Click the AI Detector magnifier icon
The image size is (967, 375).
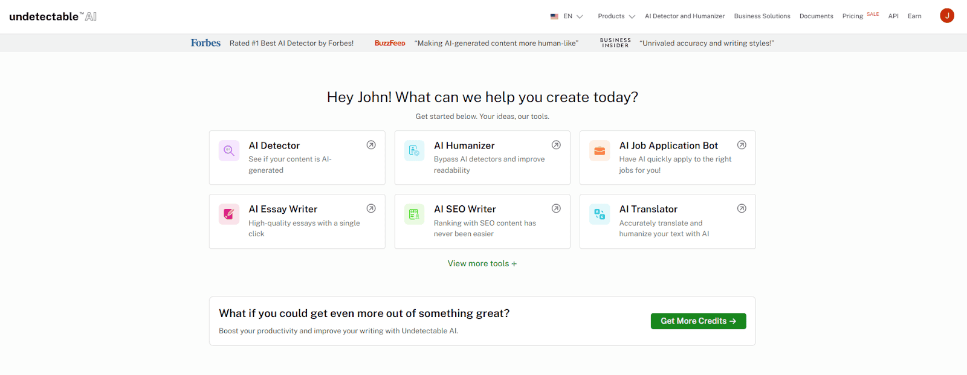click(229, 151)
